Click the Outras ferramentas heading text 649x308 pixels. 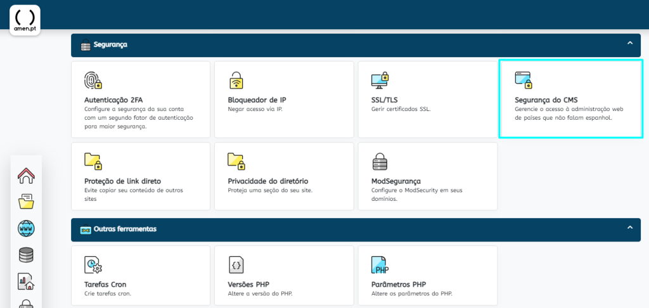[125, 229]
